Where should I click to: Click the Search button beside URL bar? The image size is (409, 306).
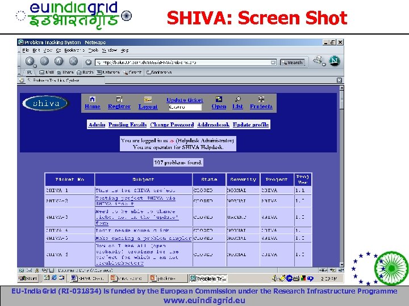pyautogui.click(x=293, y=62)
